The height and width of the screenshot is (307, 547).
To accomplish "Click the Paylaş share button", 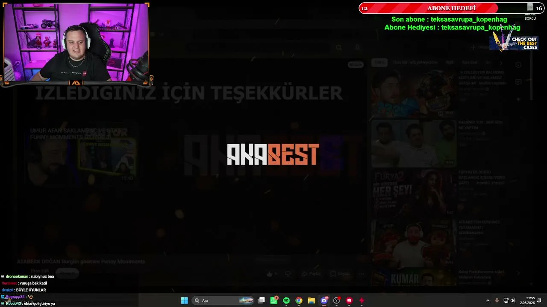I will click(x=311, y=274).
